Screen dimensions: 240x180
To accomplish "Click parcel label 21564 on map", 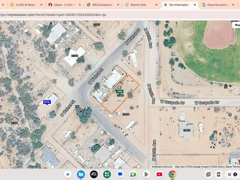I will [x=14, y=123].
